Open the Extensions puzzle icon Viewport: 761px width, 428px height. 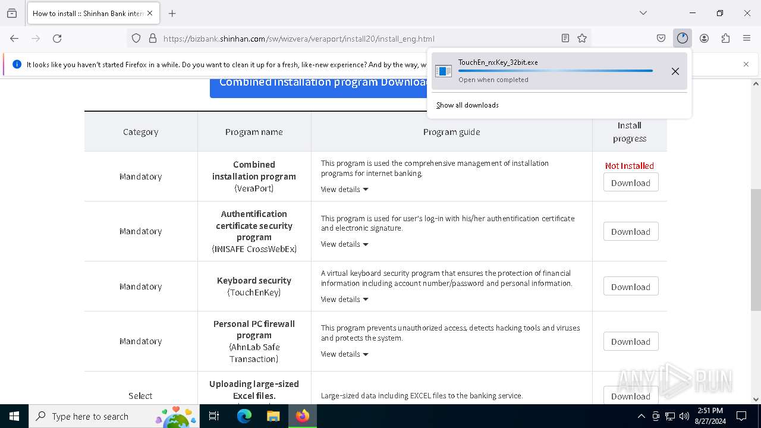click(725, 38)
